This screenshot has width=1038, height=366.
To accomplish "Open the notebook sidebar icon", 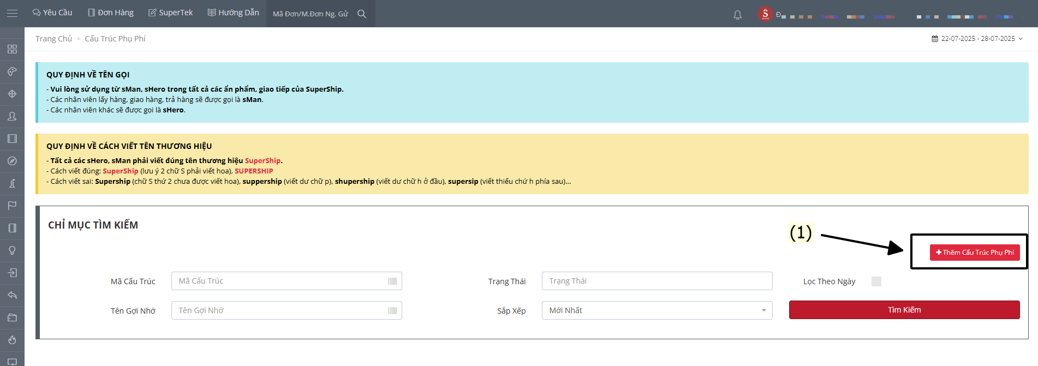I will coord(12,228).
